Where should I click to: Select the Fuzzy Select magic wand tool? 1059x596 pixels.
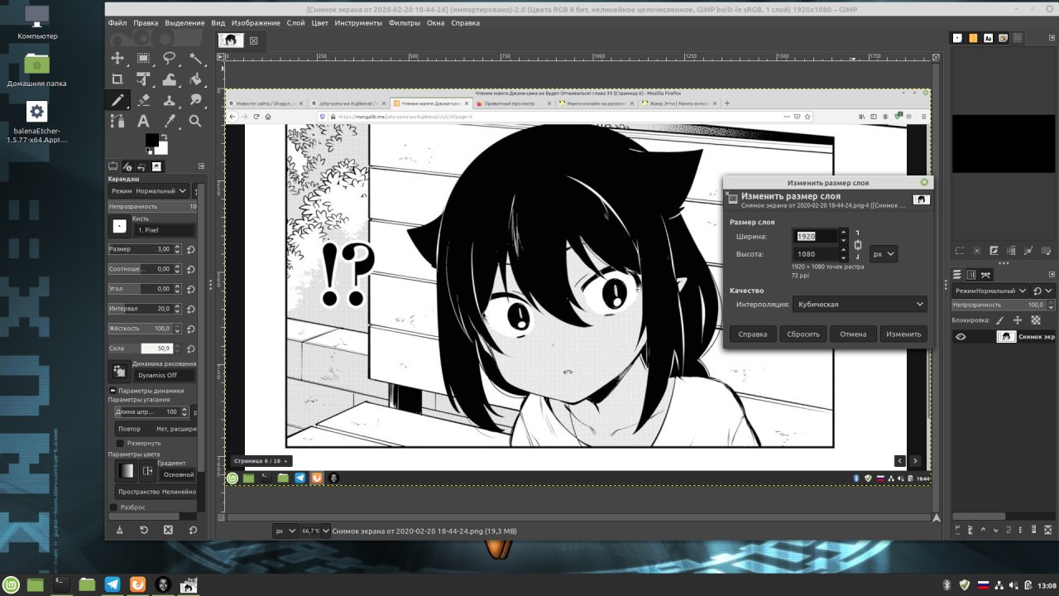coord(196,58)
